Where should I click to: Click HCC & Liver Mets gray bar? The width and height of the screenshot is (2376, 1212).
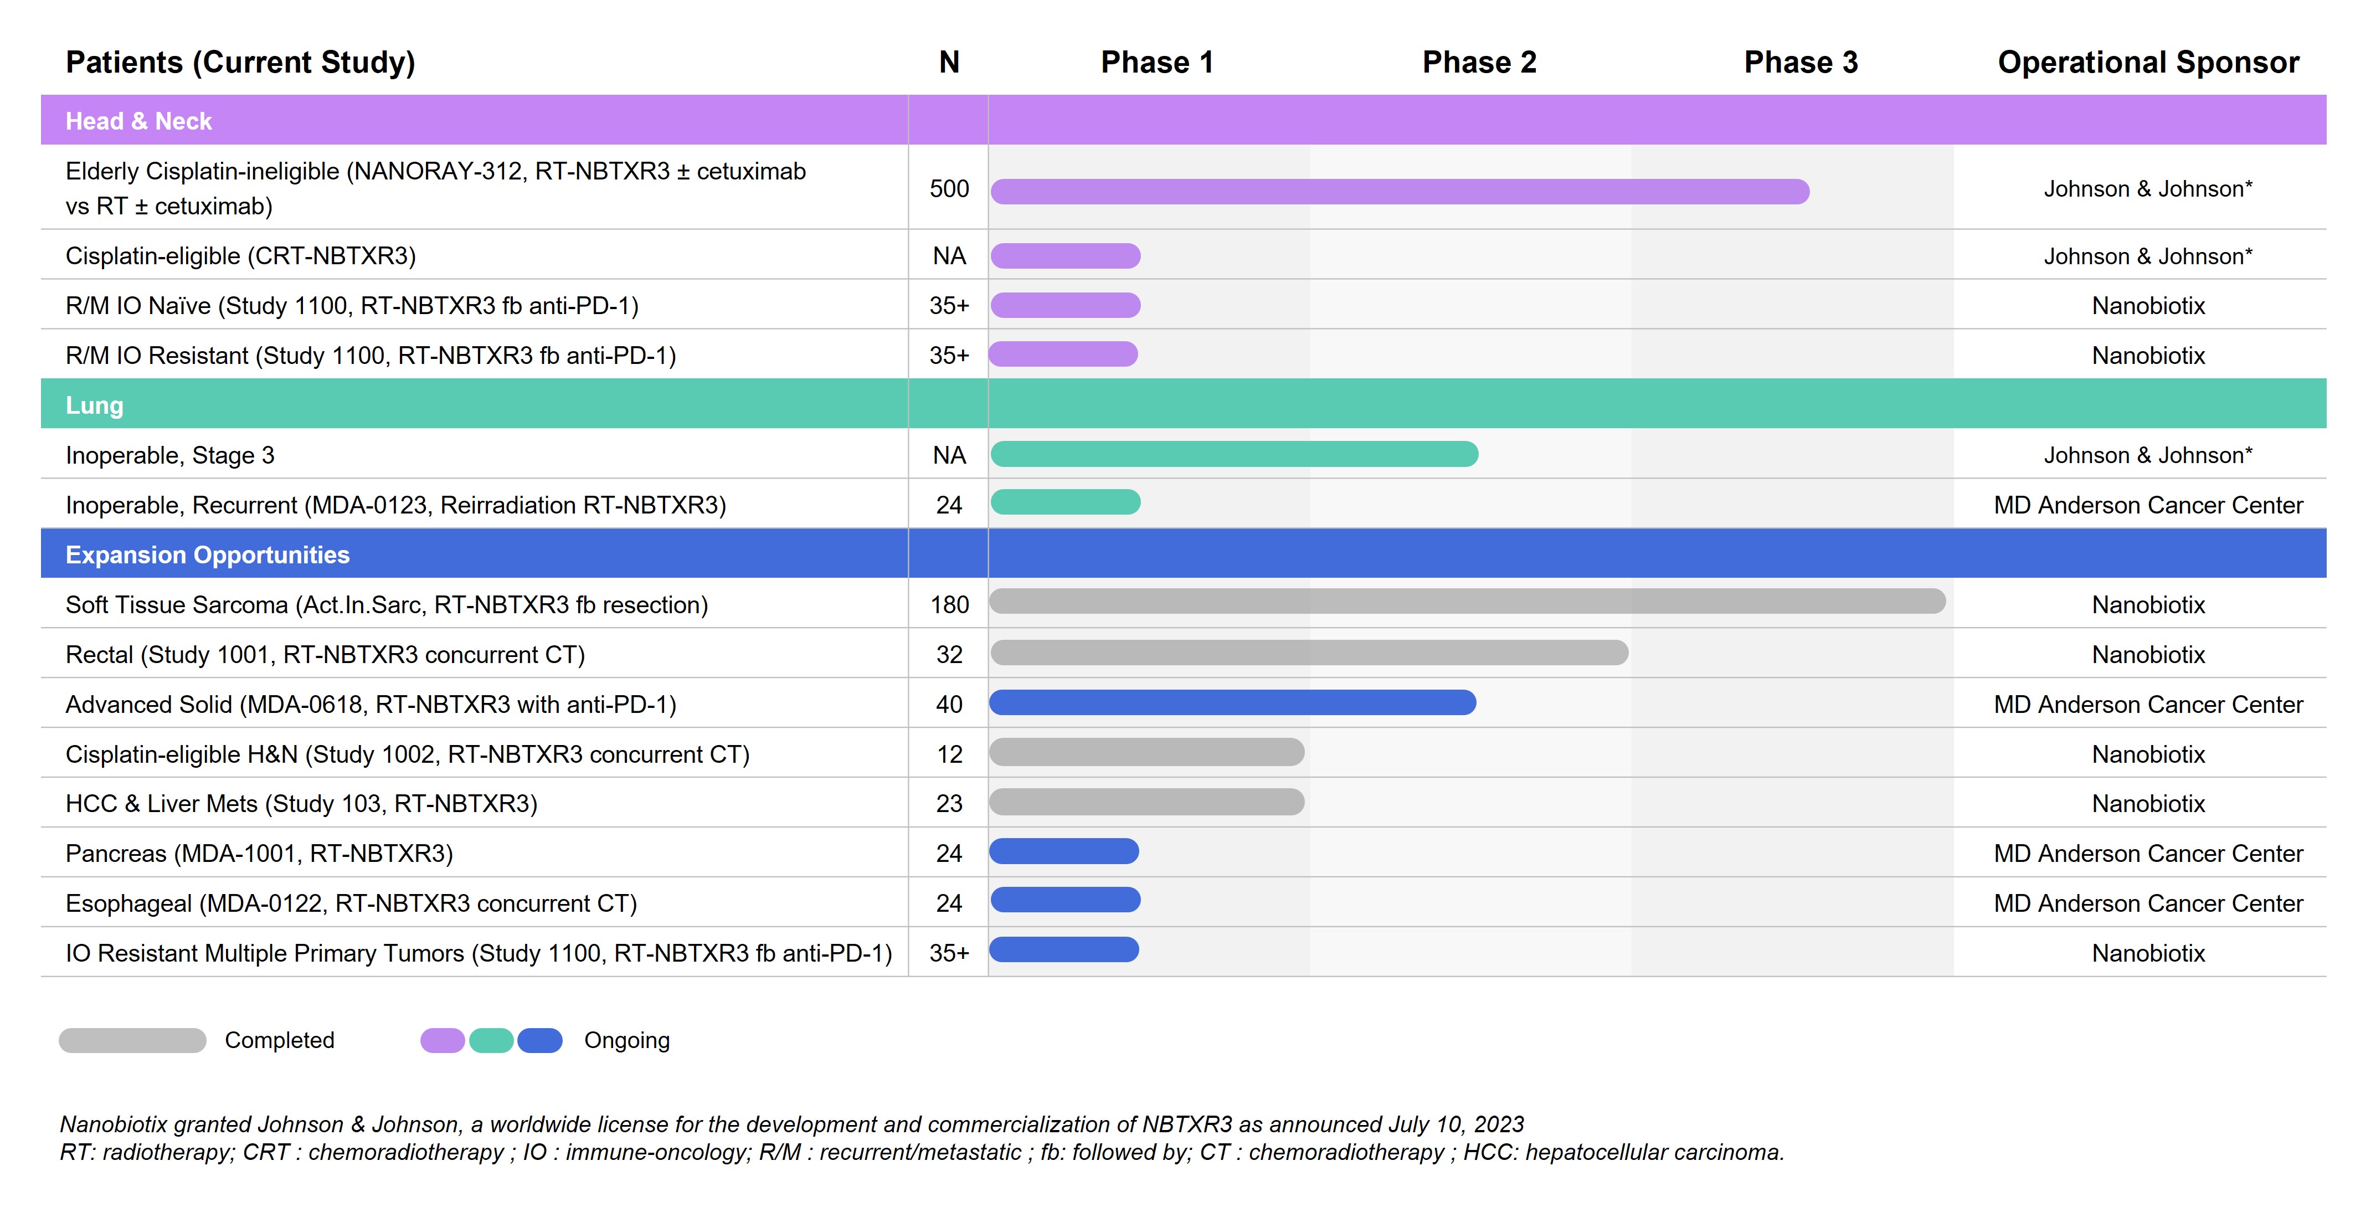click(x=1146, y=802)
